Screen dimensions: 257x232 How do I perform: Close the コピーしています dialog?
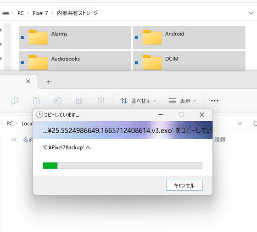[x=202, y=114]
